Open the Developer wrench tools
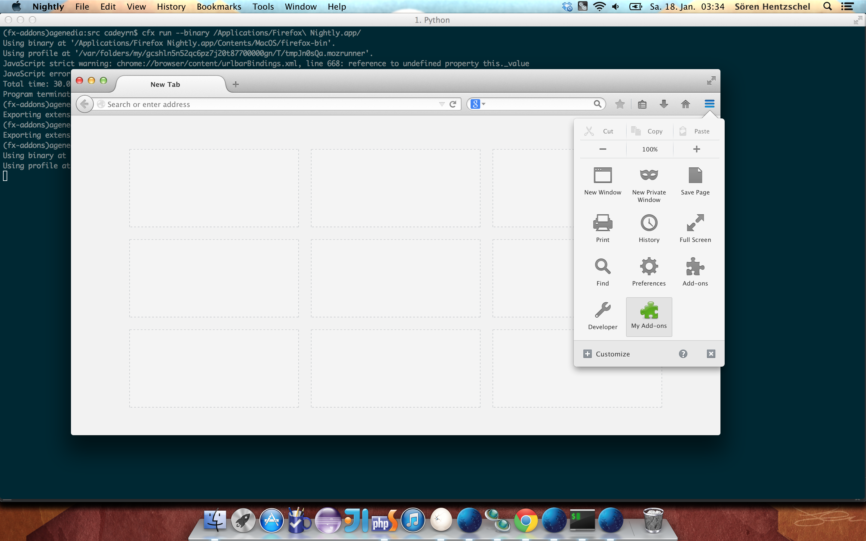866x541 pixels. pyautogui.click(x=603, y=315)
